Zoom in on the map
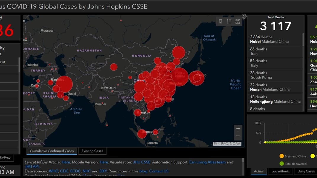 [238, 129]
